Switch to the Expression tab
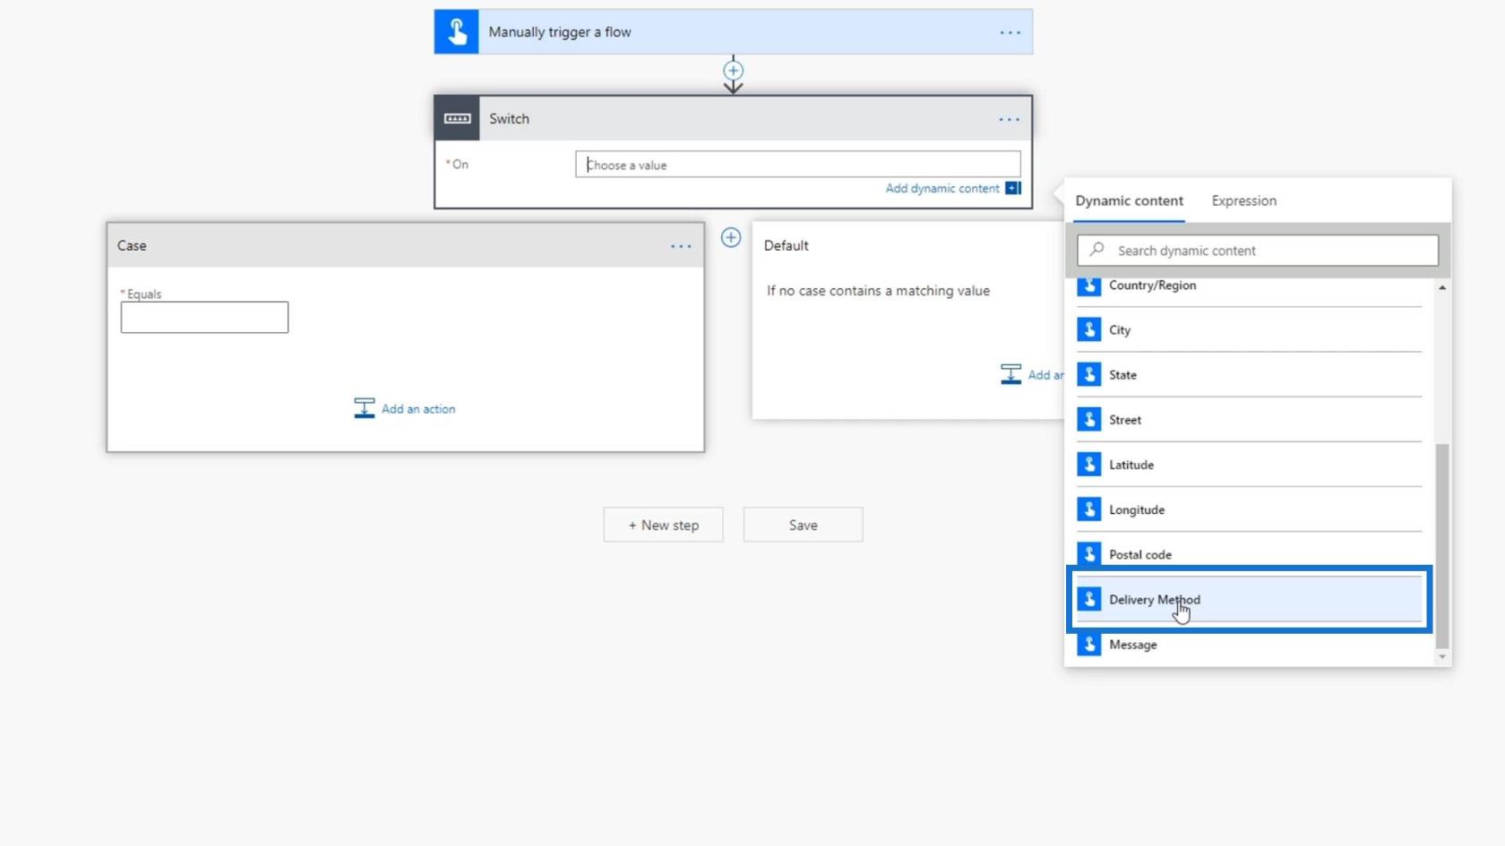 [x=1243, y=201]
